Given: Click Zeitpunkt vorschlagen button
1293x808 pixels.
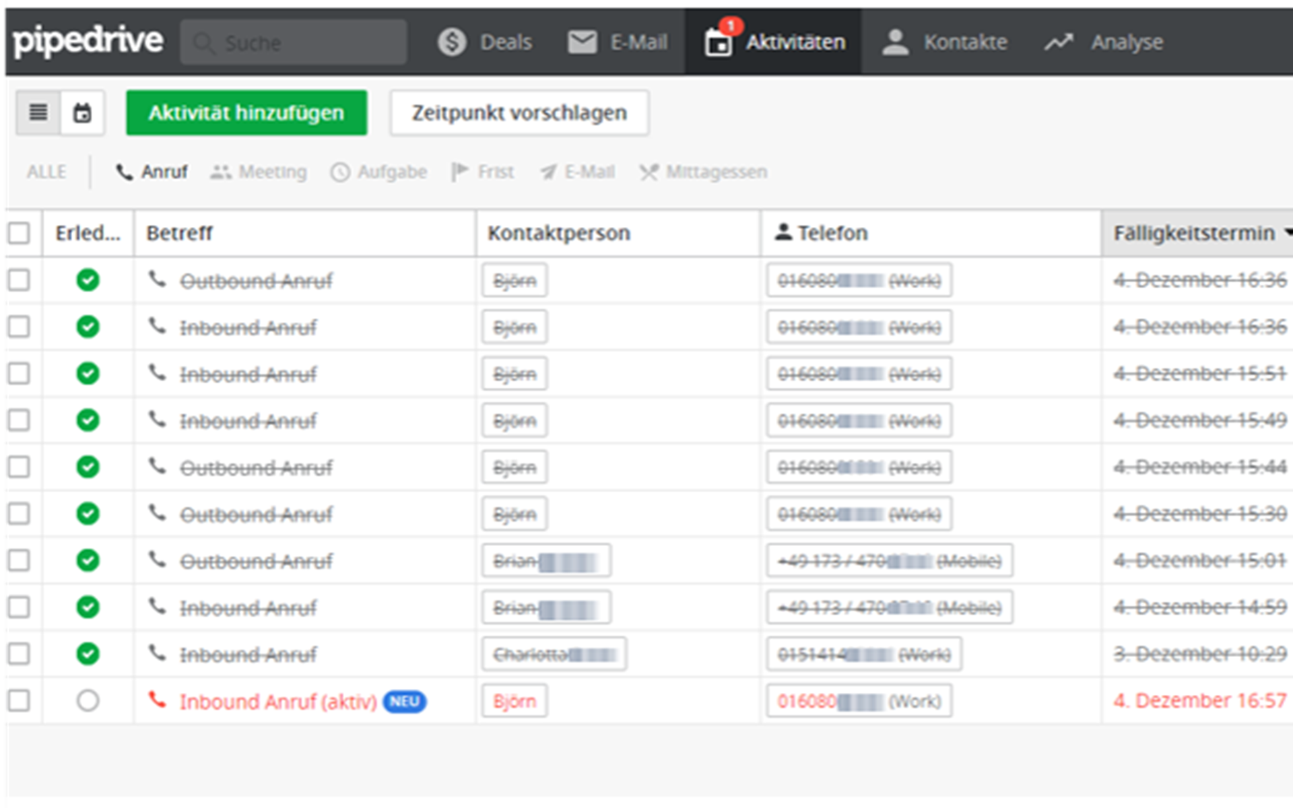Looking at the screenshot, I should pos(519,112).
